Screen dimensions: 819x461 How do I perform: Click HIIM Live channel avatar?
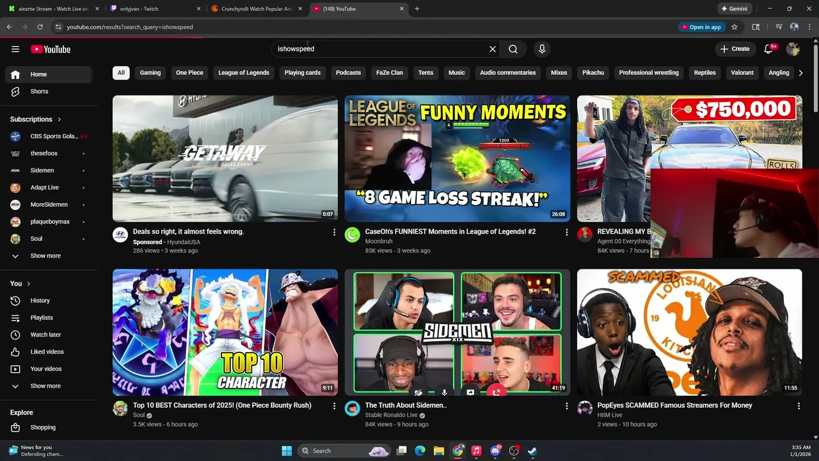tap(585, 408)
